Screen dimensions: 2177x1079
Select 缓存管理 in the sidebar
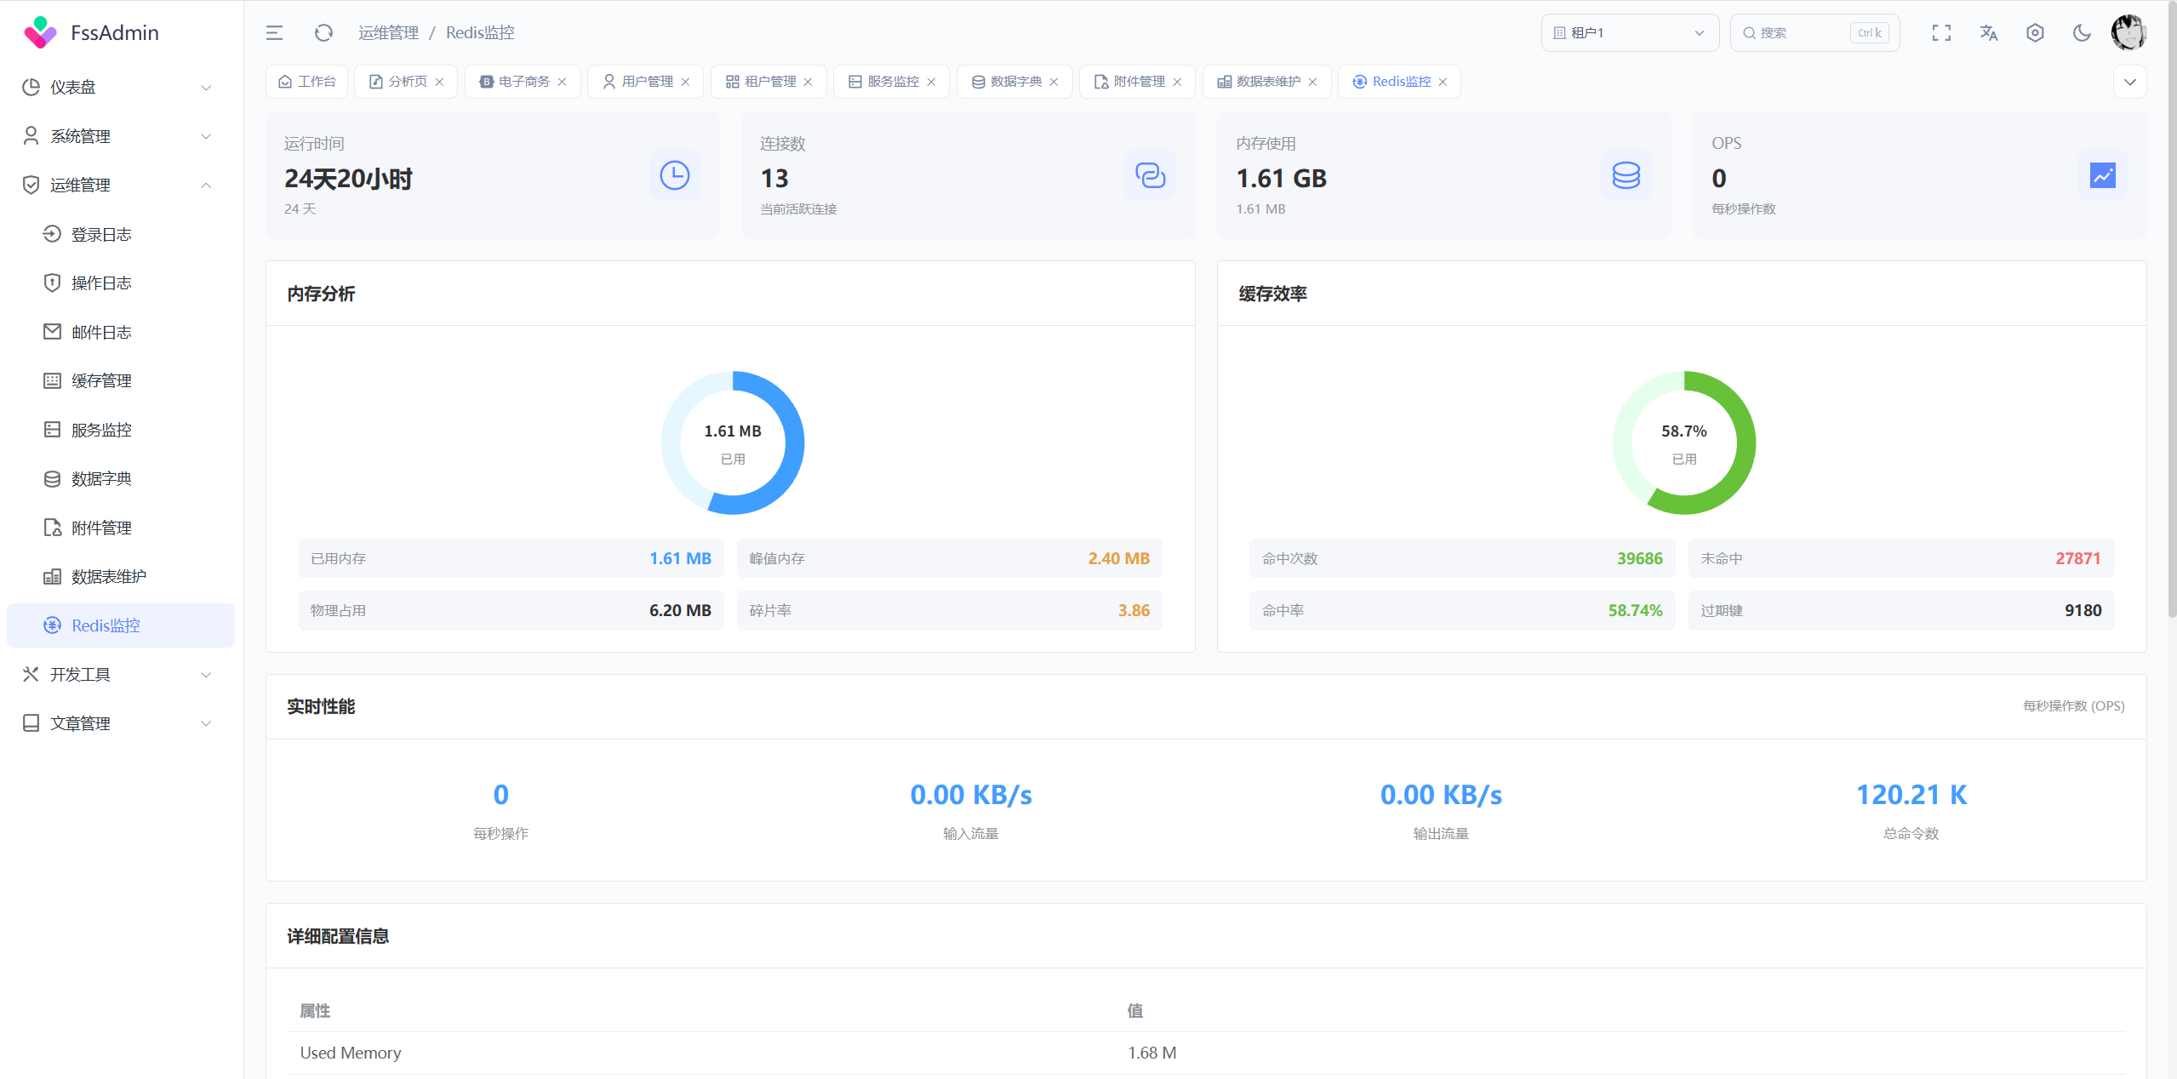click(101, 380)
